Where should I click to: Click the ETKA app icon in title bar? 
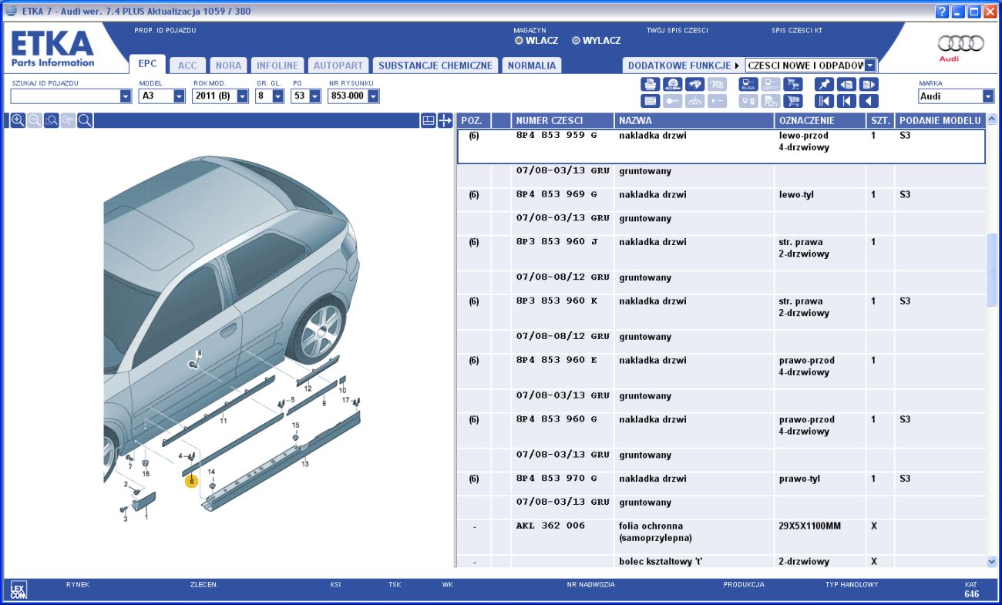coord(11,11)
